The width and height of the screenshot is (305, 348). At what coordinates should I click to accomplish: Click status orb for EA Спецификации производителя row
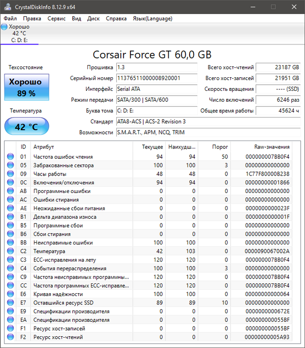[10, 319]
